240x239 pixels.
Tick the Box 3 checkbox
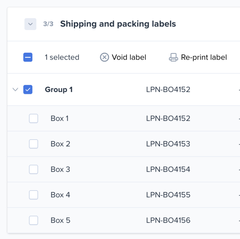point(34,169)
